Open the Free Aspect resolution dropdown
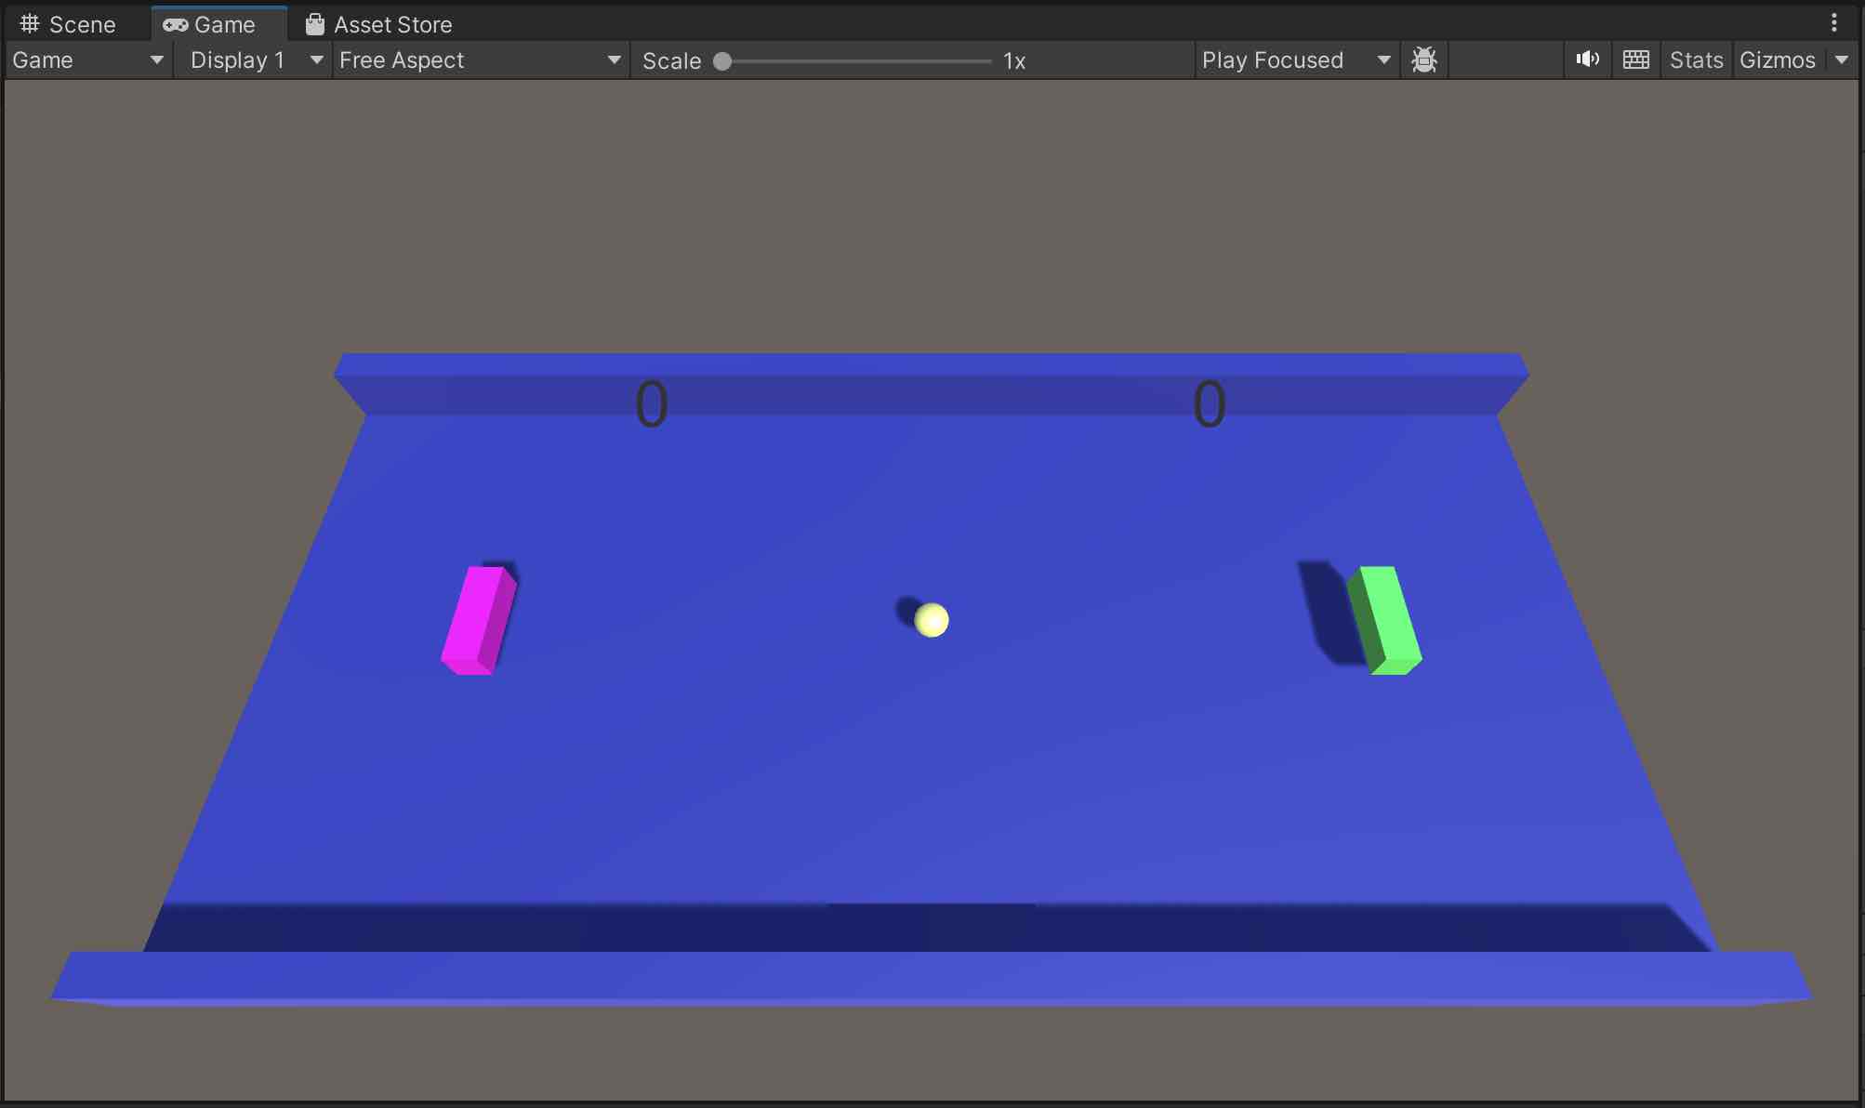The height and width of the screenshot is (1108, 1865). click(x=480, y=60)
